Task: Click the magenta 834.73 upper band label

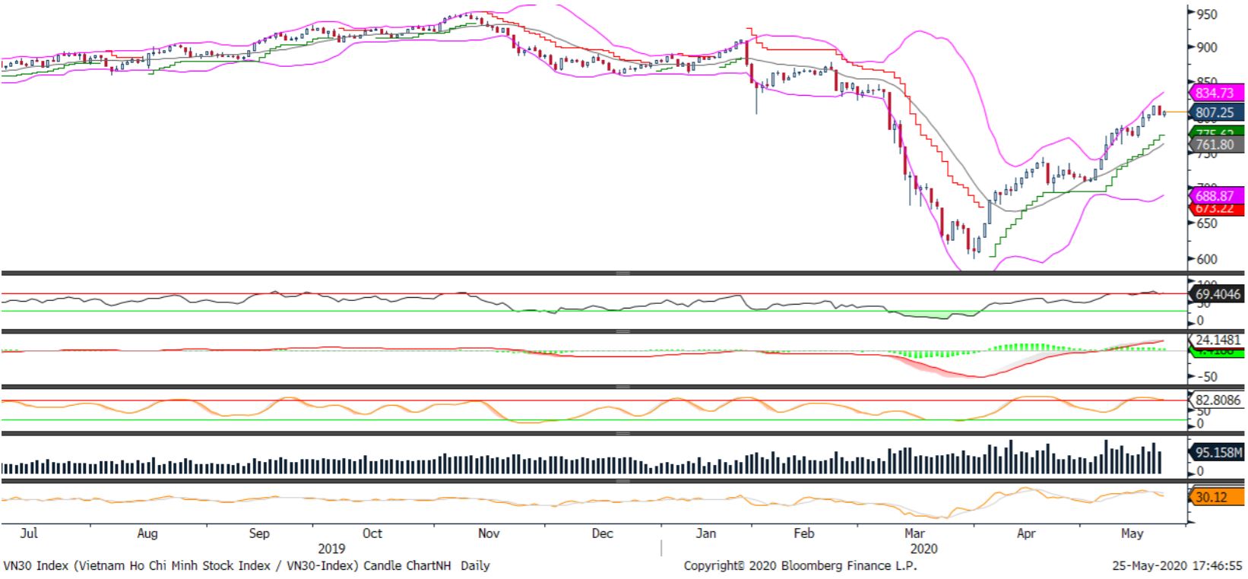Action: coord(1215,93)
